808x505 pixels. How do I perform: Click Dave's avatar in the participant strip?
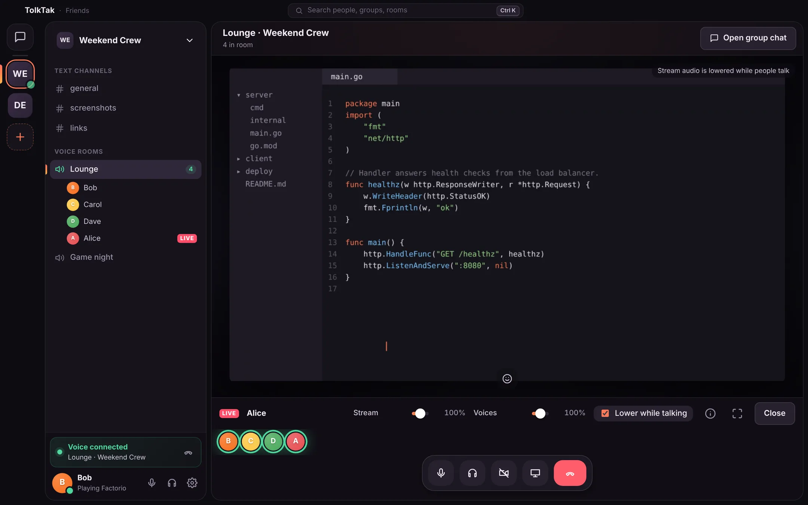[273, 441]
